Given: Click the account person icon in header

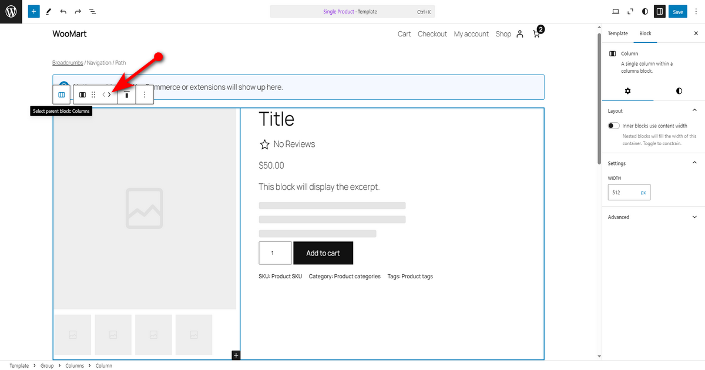Looking at the screenshot, I should click(x=520, y=34).
